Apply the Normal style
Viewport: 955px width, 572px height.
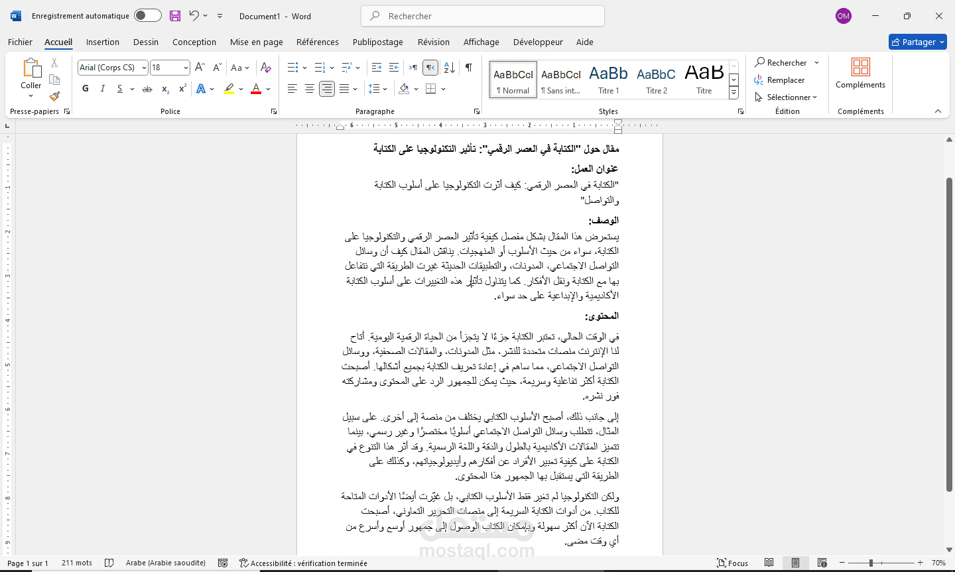coord(513,80)
